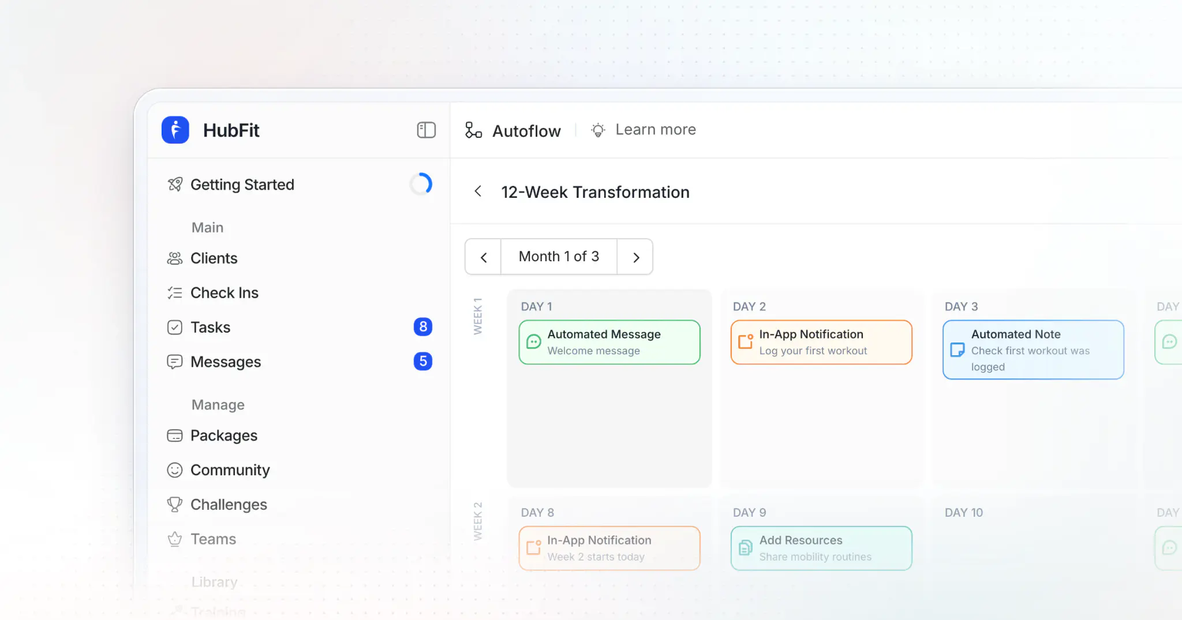Viewport: 1182px width, 620px height.
Task: Click the Tasks badge showing 8
Action: point(423,327)
